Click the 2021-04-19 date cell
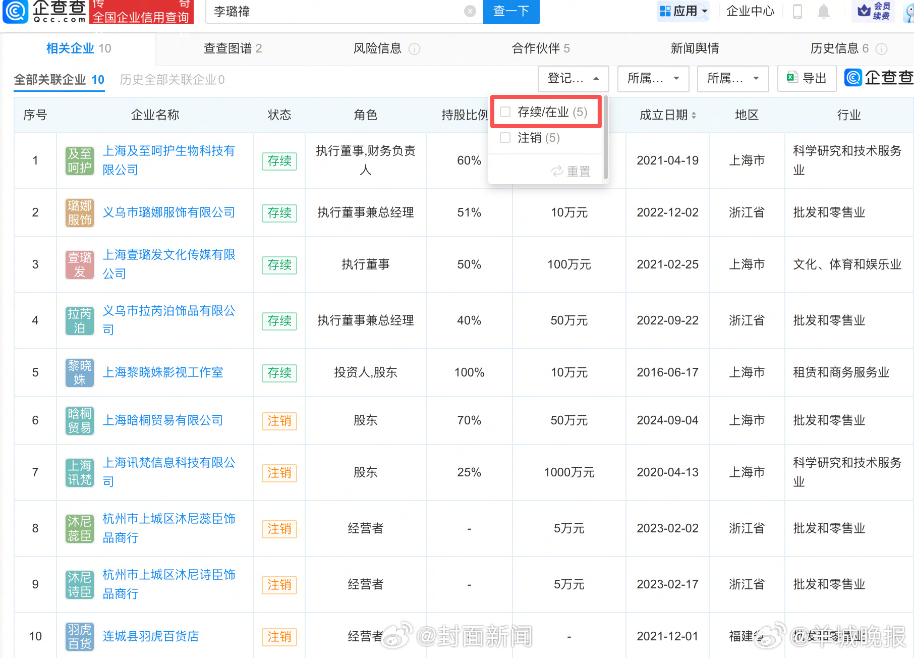This screenshot has width=914, height=658. point(667,160)
